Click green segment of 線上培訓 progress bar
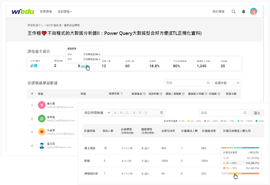 click(x=230, y=148)
